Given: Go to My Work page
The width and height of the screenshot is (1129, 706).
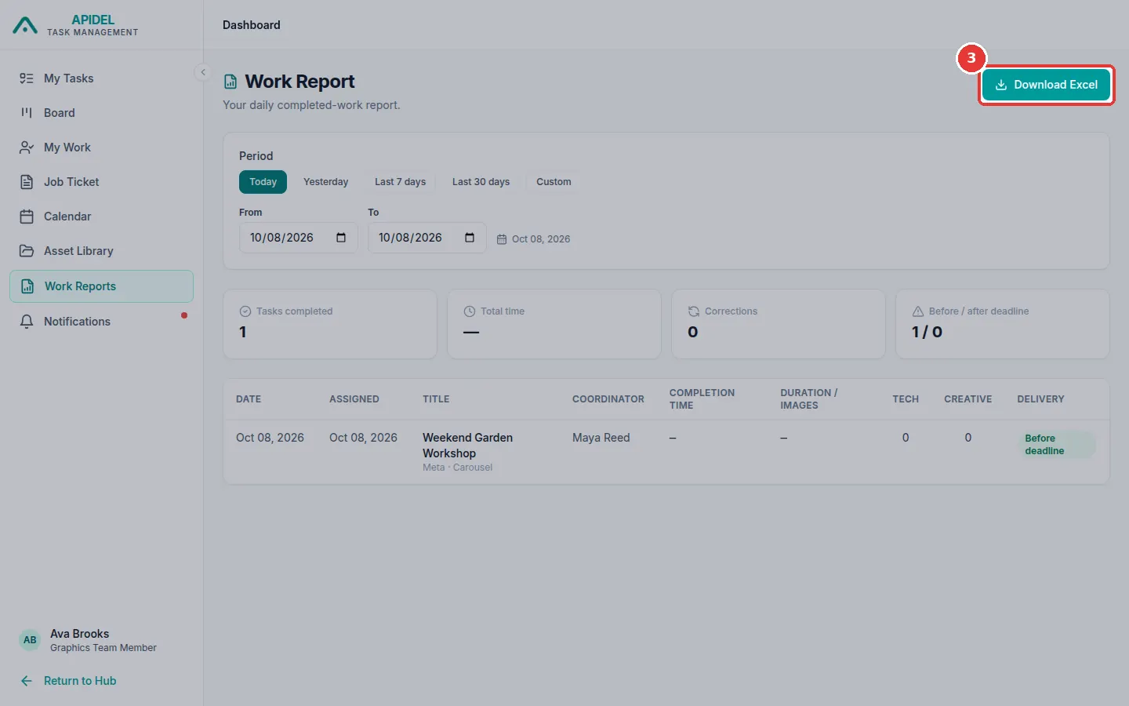Looking at the screenshot, I should [x=101, y=147].
